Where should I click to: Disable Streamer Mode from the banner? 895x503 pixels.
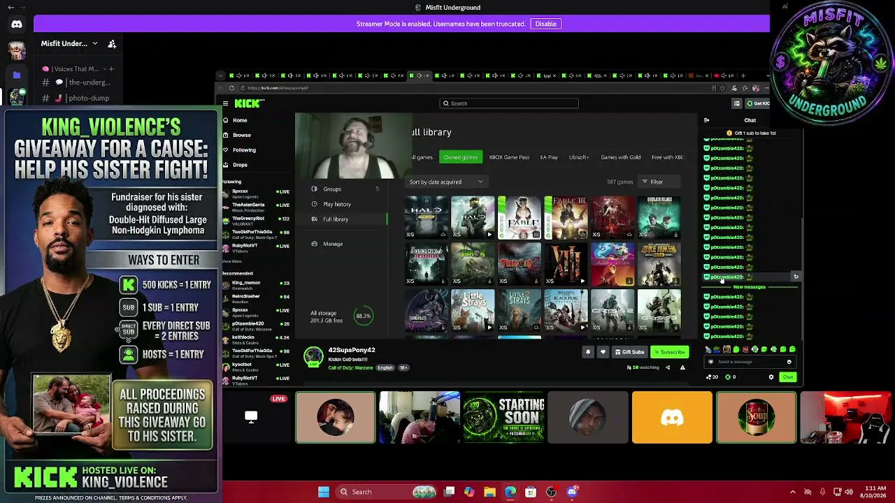[545, 24]
